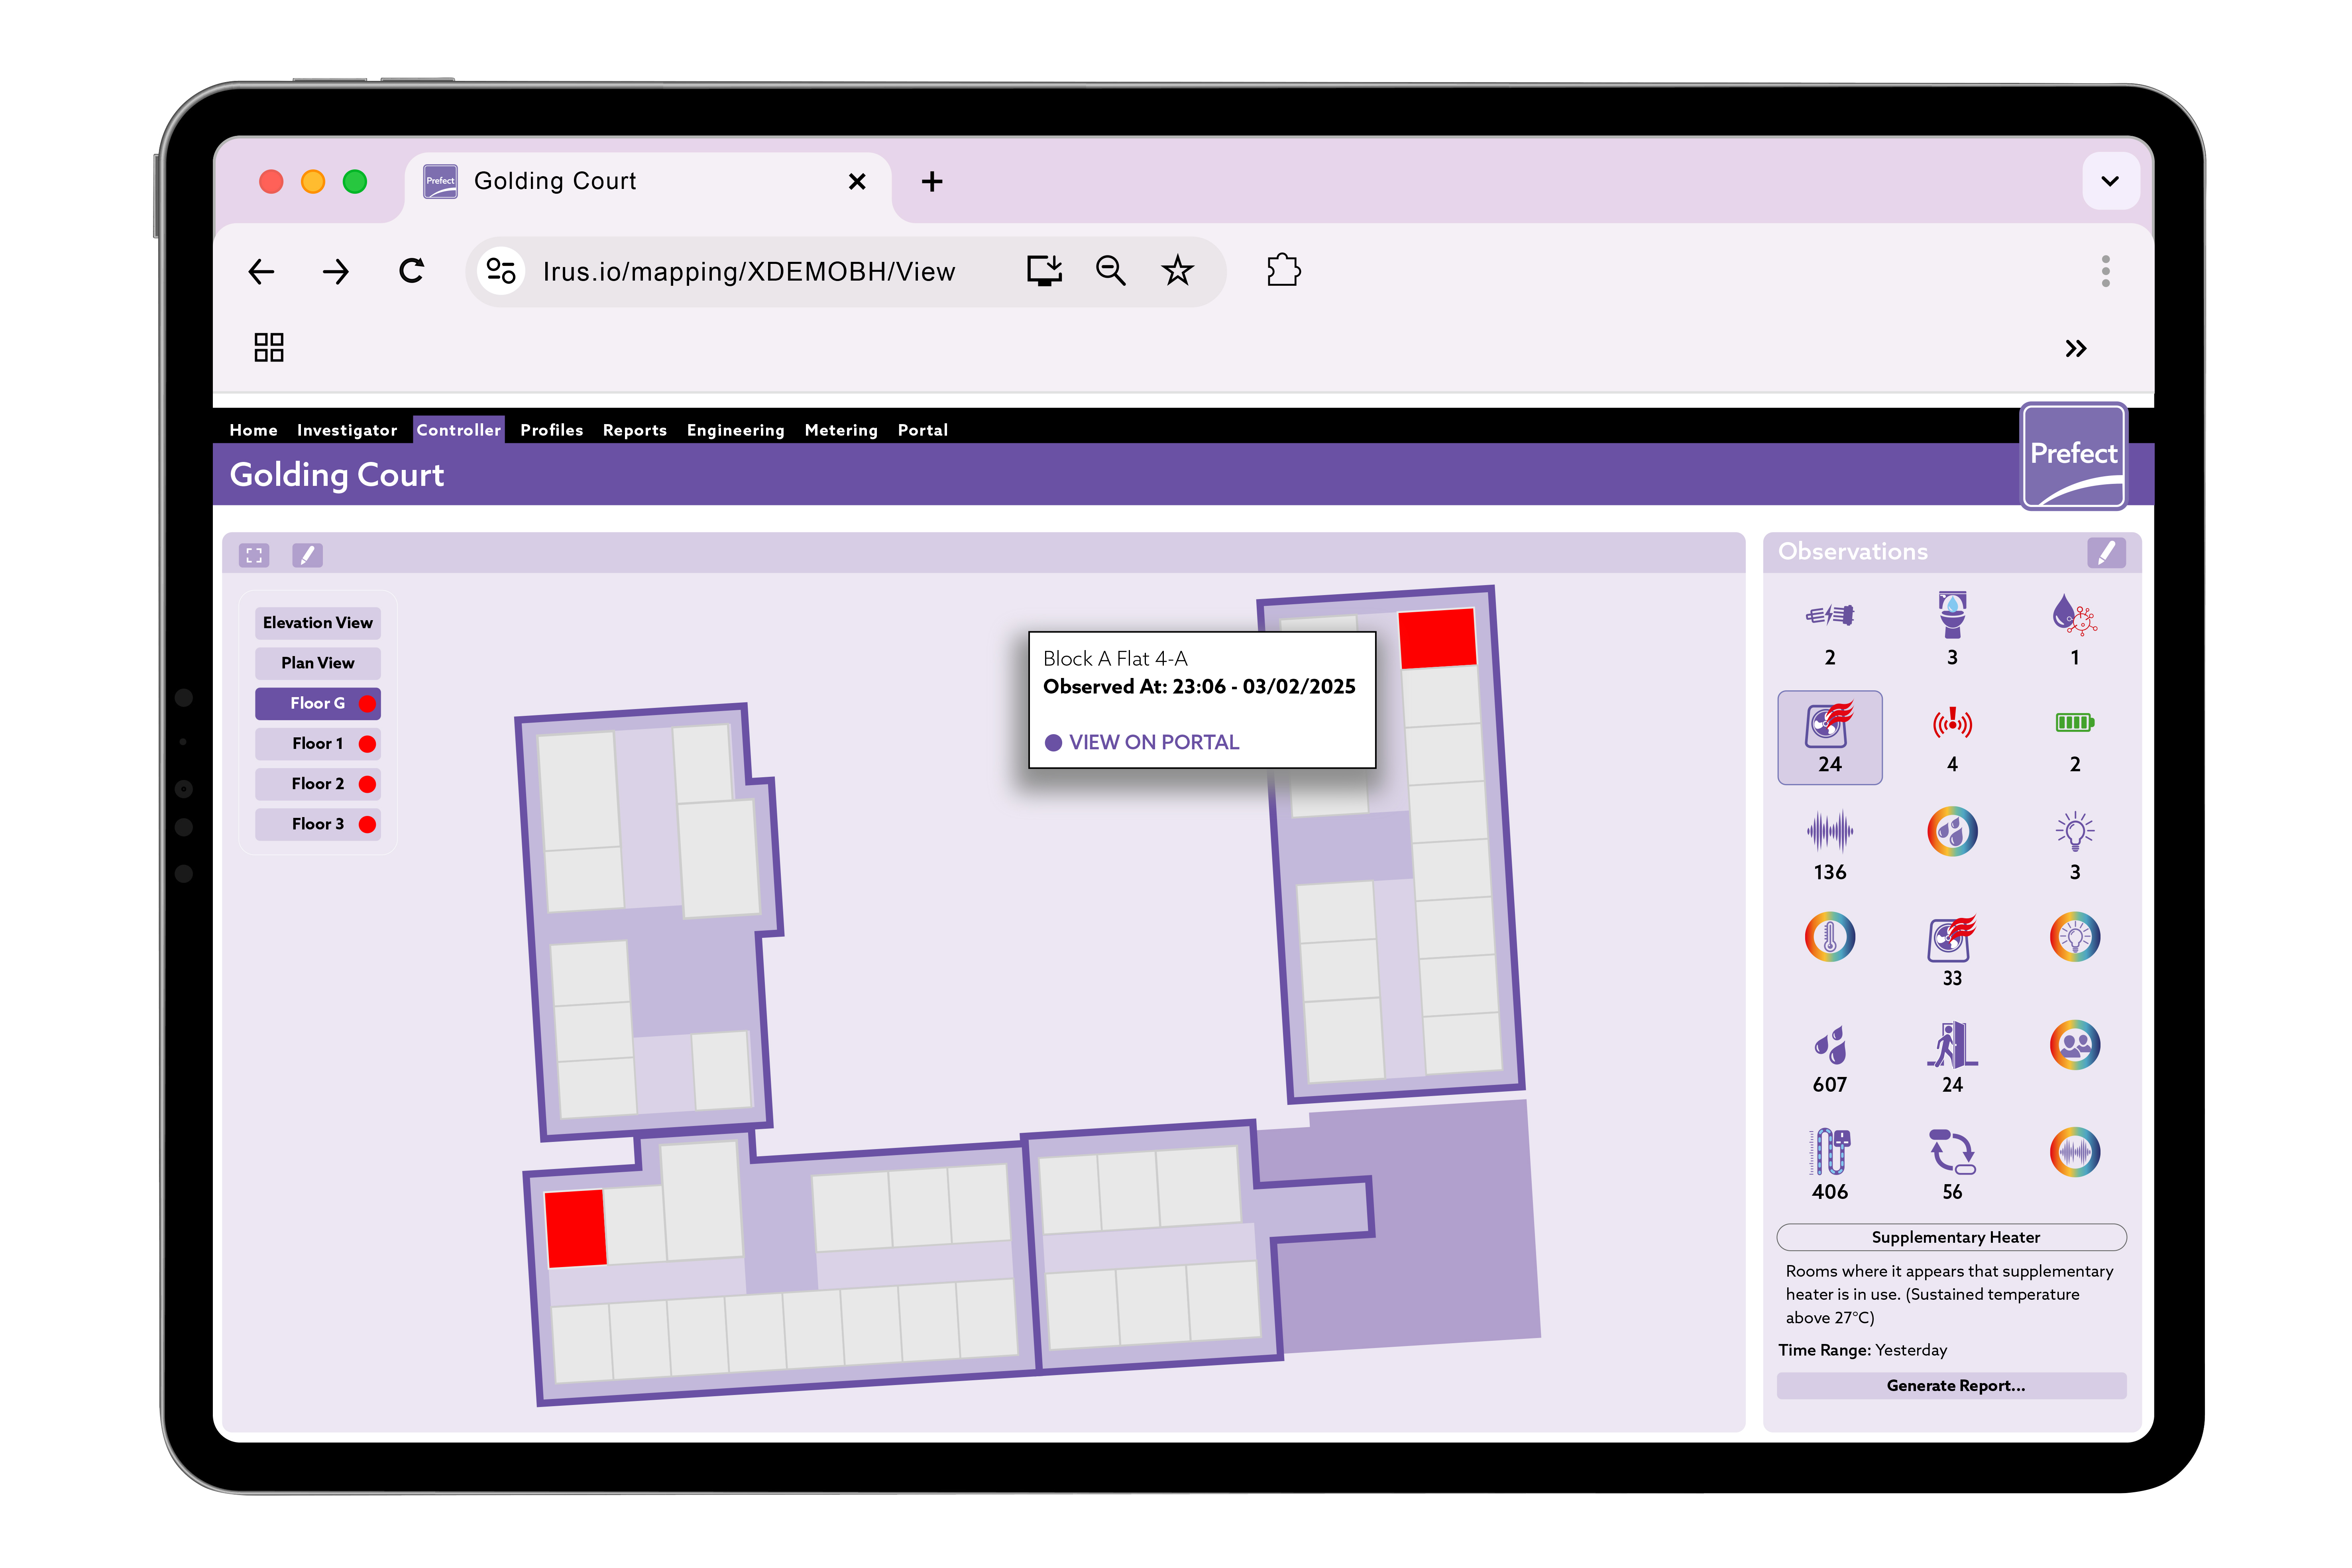This screenshot has width=2352, height=1568.
Task: Click the VIEW ON PORTAL link
Action: [1153, 742]
